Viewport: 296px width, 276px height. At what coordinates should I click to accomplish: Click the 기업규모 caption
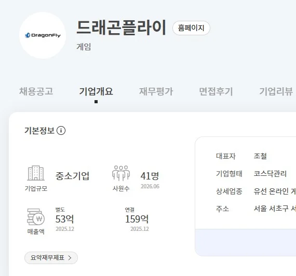36,188
